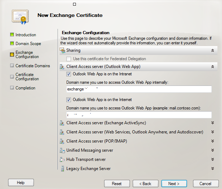This screenshot has height=189, width=222.
Task: Click the Certificate Configuration step indicator square
Action: coord(12,77)
